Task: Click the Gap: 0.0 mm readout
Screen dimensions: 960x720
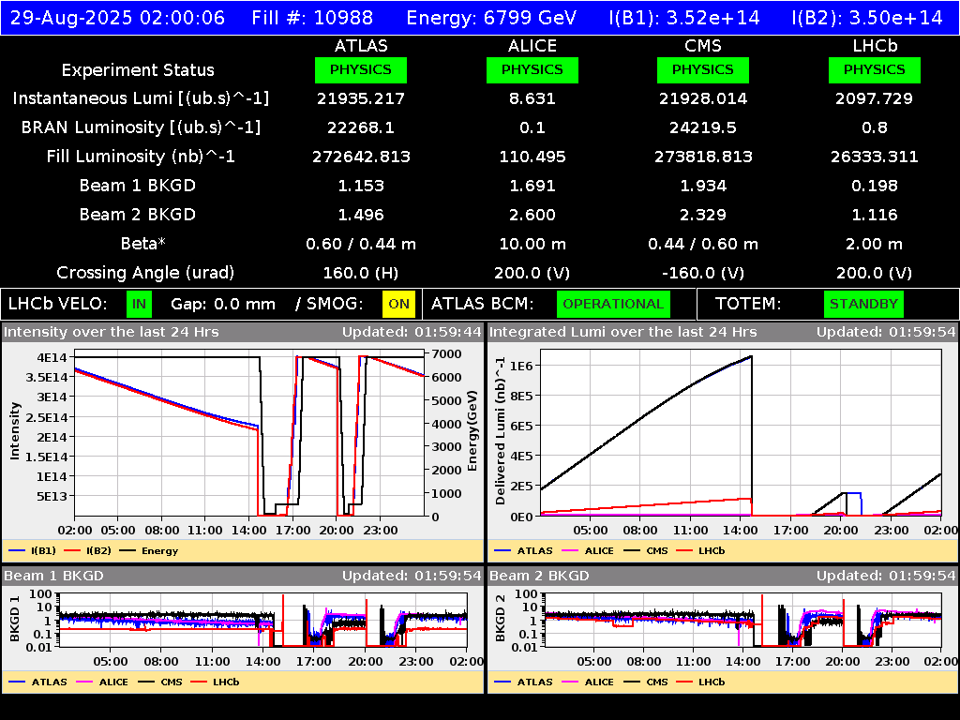Action: point(223,305)
